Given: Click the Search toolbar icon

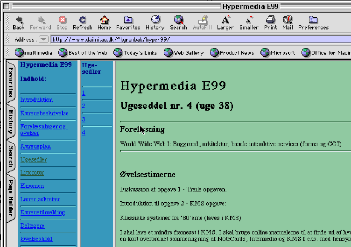Looking at the screenshot, I should pyautogui.click(x=178, y=20).
